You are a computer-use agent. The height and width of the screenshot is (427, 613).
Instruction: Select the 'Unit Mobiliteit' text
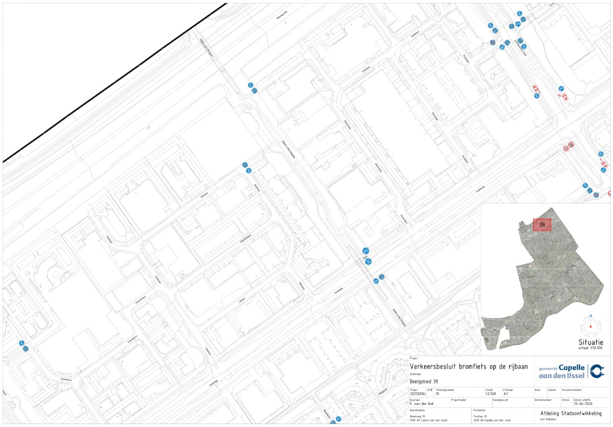[548, 419]
